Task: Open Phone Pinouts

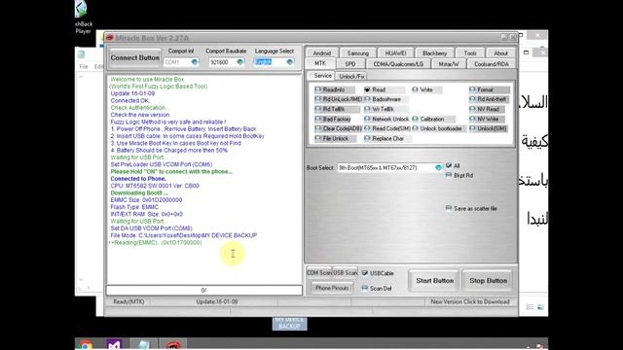Action: point(332,288)
